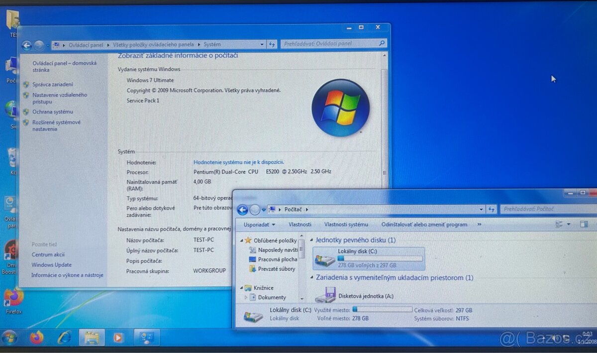Image resolution: width=597 pixels, height=353 pixels.
Task: Open the Usporiadať dropdown menu
Action: (x=259, y=225)
